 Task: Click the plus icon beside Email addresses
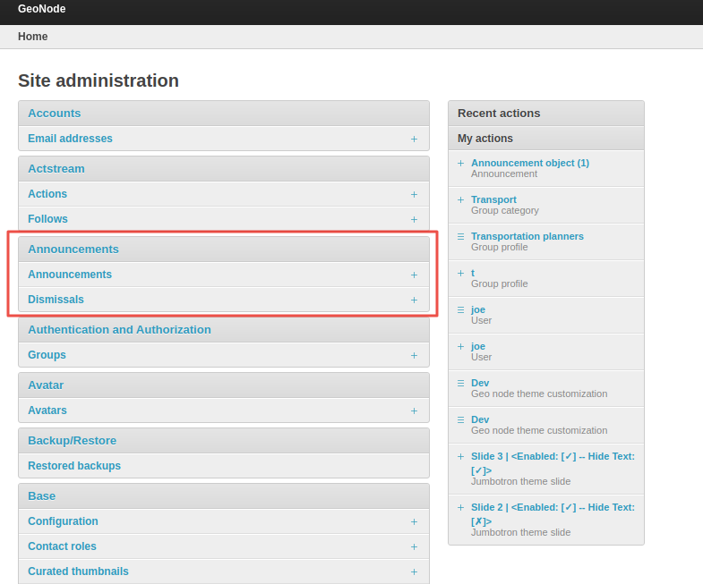click(x=414, y=139)
